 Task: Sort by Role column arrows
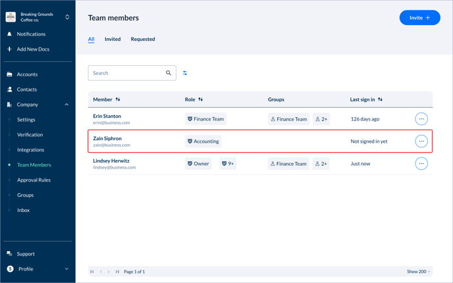click(x=201, y=99)
